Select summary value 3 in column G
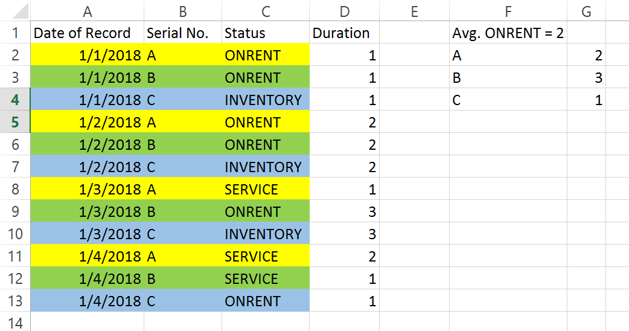This screenshot has width=629, height=331. (x=586, y=77)
